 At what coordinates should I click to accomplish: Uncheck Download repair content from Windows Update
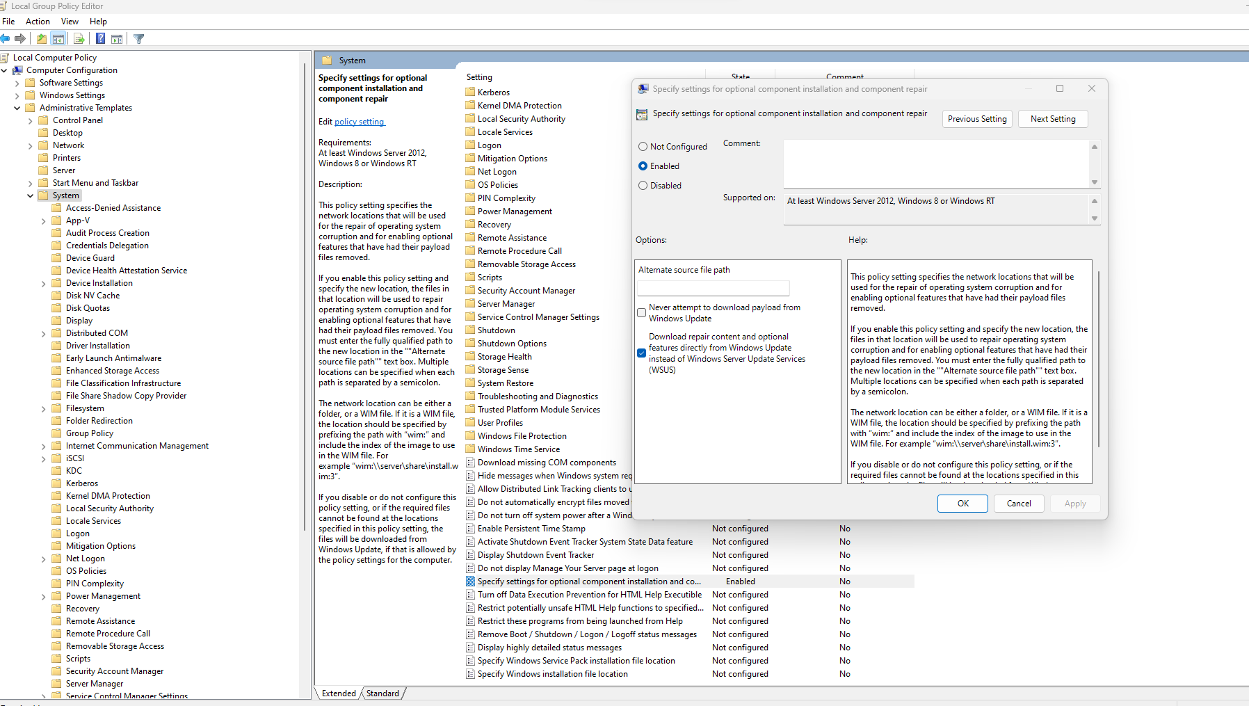click(642, 353)
